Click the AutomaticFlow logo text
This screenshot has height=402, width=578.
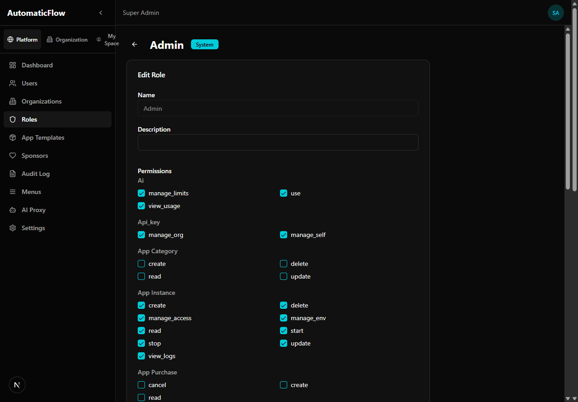pos(36,13)
